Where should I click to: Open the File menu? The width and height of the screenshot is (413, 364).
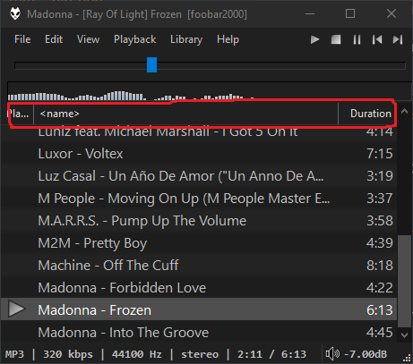22,39
